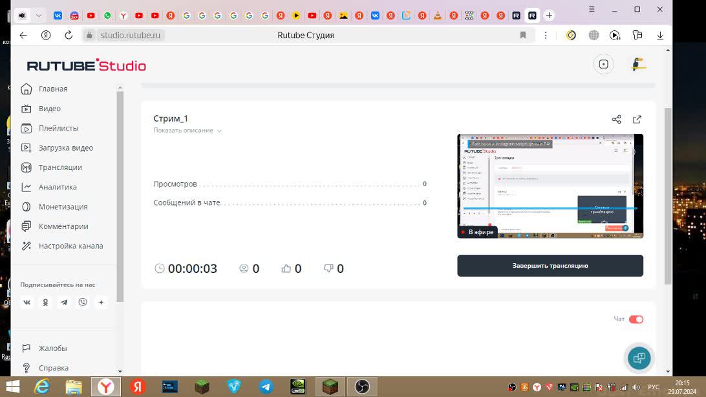Go back with the browser back arrow
Image resolution: width=706 pixels, height=397 pixels.
(23, 35)
